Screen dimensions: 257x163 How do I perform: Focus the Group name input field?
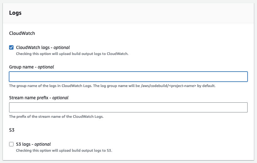click(x=128, y=77)
